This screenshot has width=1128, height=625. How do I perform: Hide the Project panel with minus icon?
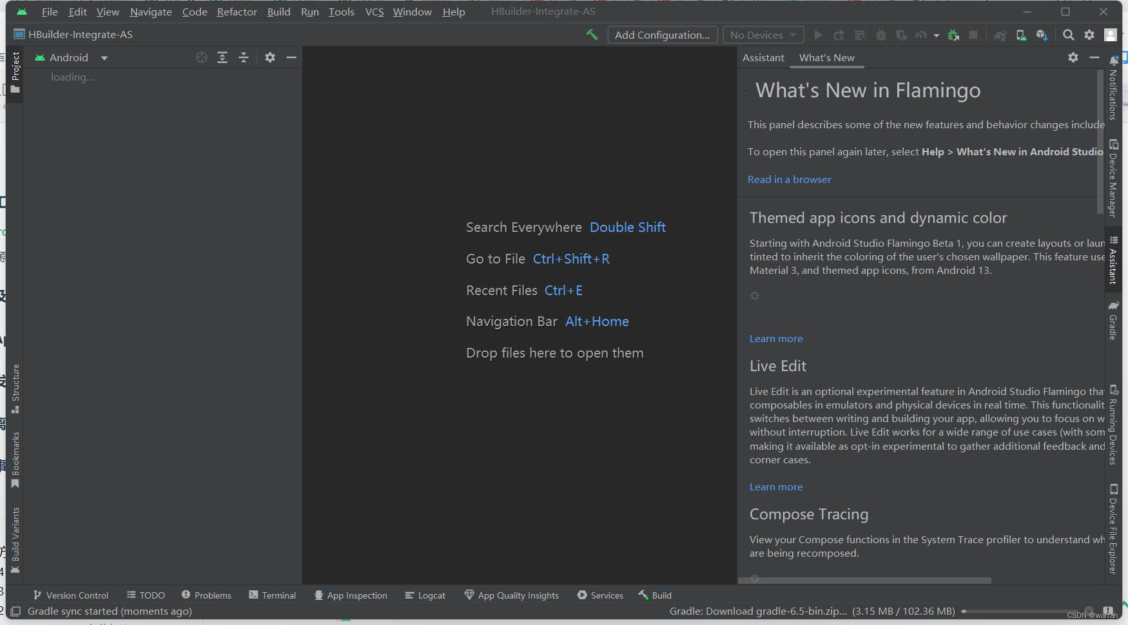(291, 57)
